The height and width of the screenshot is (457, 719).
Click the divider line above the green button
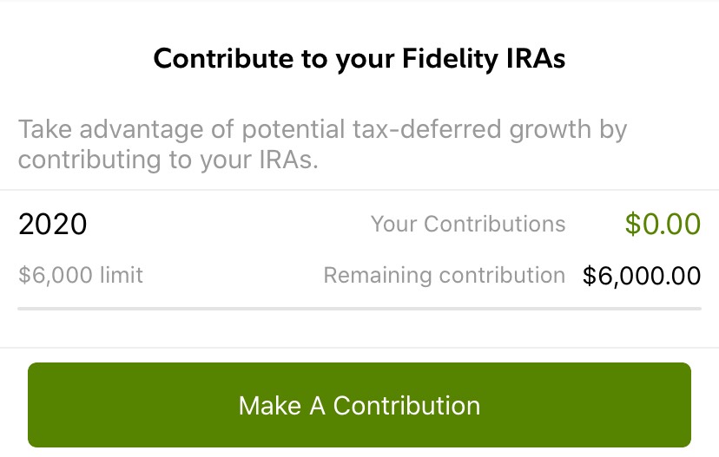pos(359,348)
